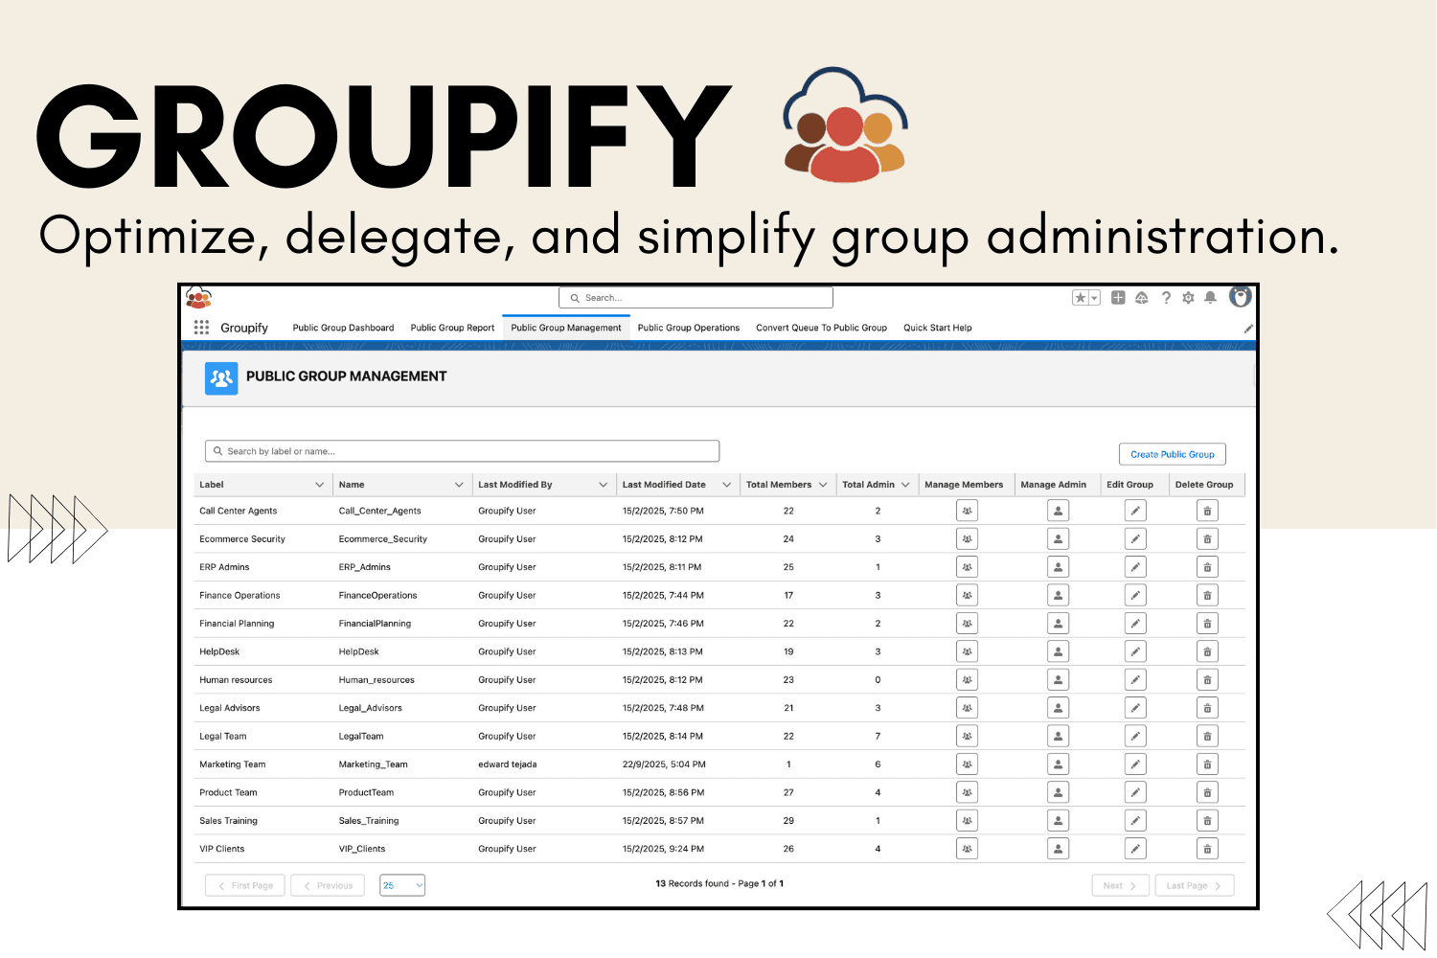The image size is (1437, 958).
Task: Open the Last Modified Date column chevron
Action: (726, 485)
